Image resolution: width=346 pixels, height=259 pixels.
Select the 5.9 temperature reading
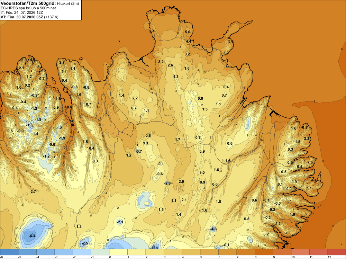click(65, 89)
